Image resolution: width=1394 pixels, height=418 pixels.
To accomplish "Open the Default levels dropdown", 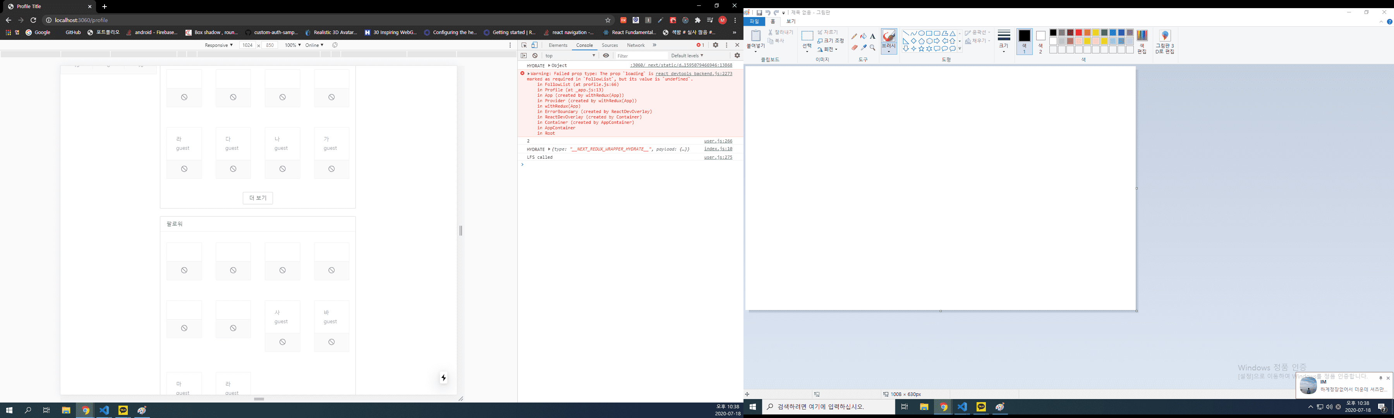I will (687, 56).
